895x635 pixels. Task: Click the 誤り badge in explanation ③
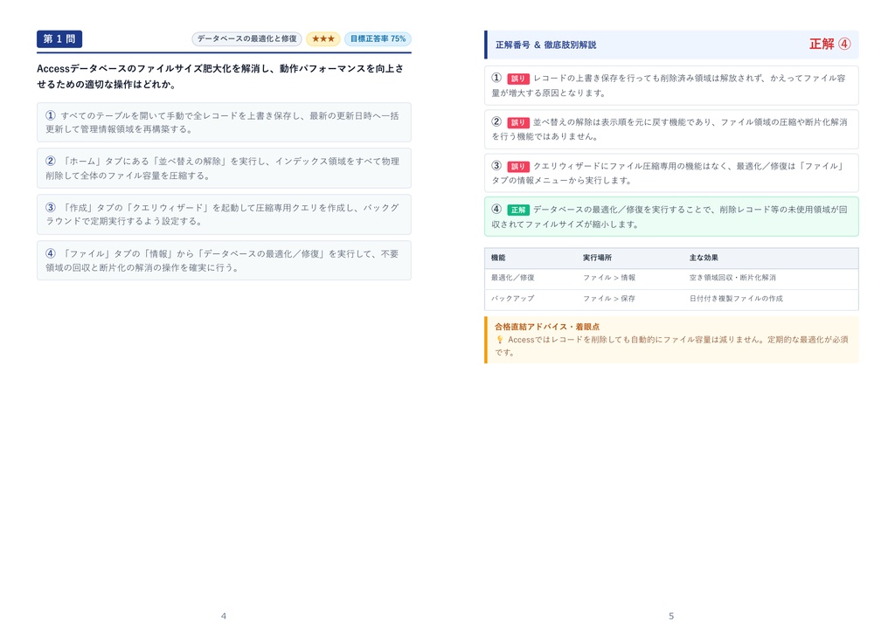point(518,167)
